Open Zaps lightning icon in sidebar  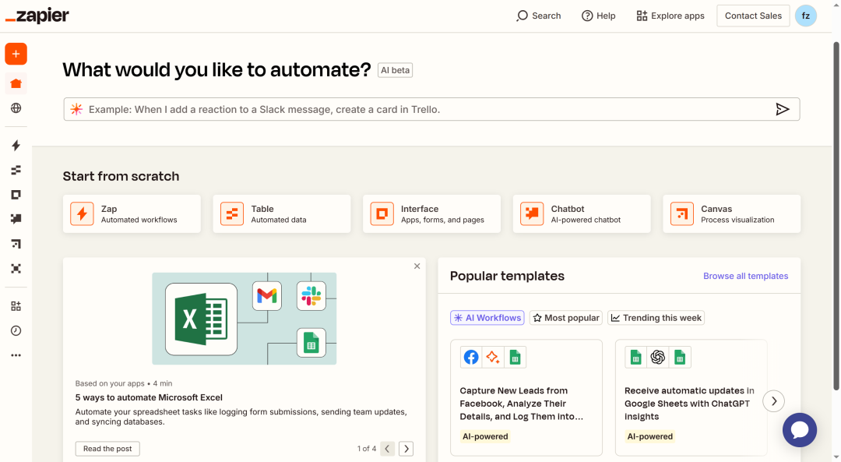[16, 146]
